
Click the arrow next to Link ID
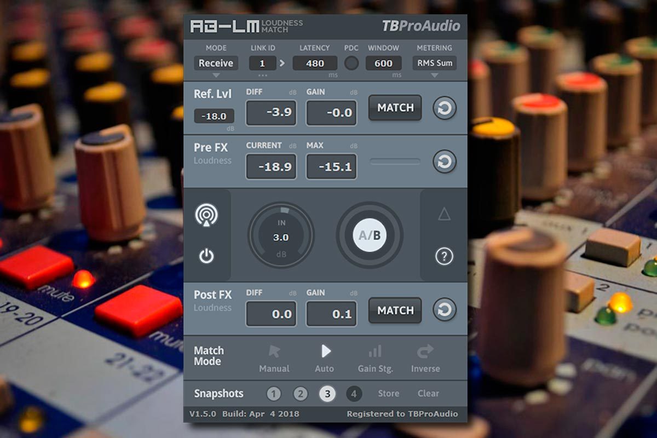pyautogui.click(x=283, y=63)
